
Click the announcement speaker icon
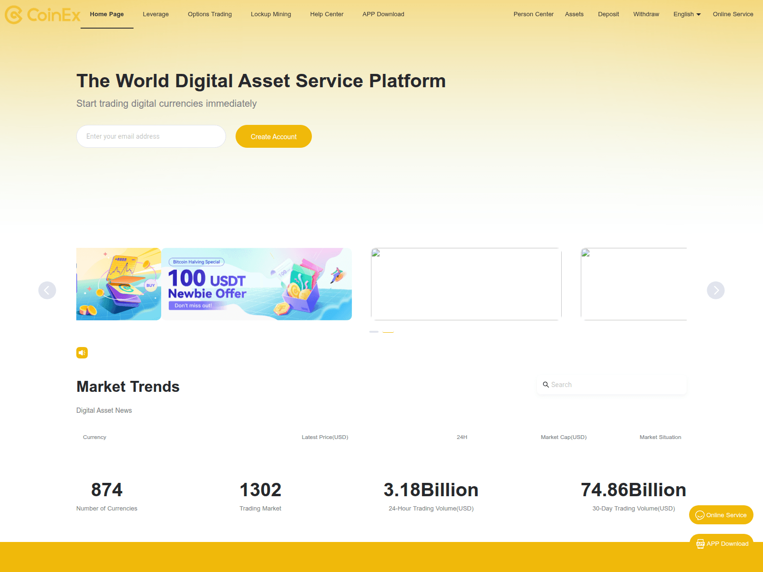coord(82,353)
